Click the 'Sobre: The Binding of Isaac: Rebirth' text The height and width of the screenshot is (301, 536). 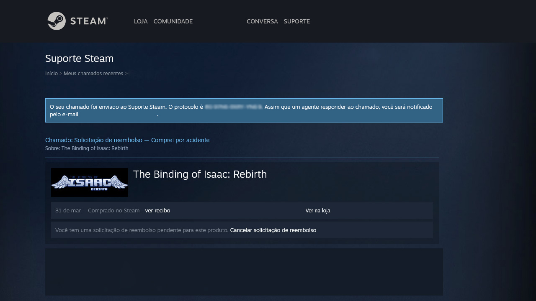(x=87, y=148)
